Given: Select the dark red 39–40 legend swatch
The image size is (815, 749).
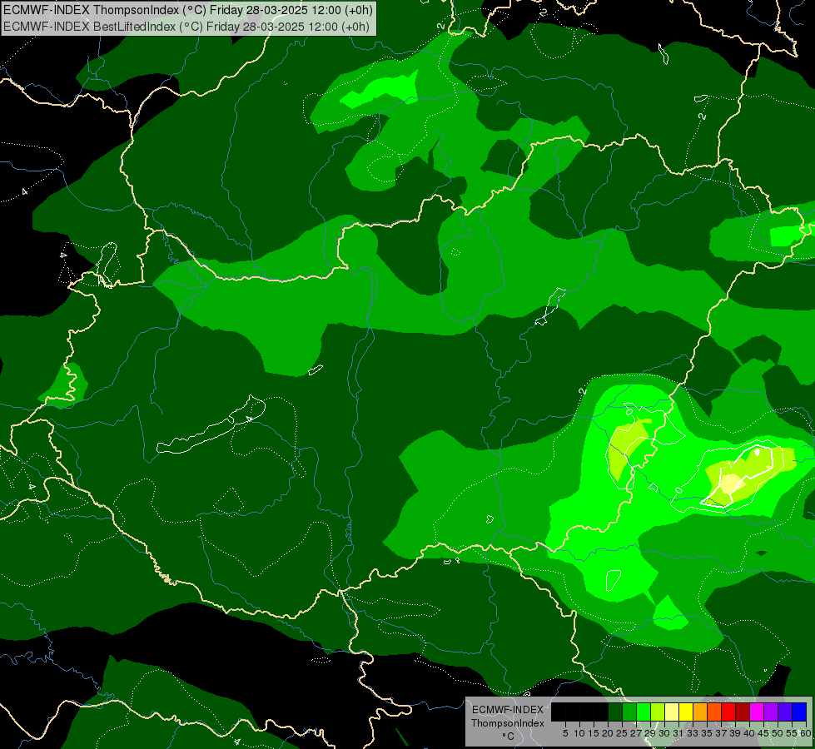Looking at the screenshot, I should (743, 712).
